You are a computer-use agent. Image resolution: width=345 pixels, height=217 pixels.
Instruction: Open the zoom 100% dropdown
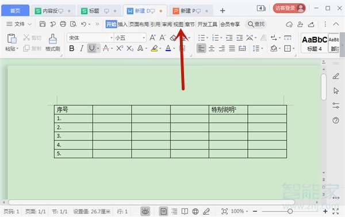click(247, 211)
